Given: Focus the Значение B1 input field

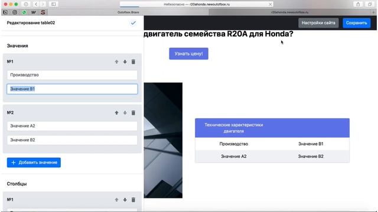Looking at the screenshot, I should click(x=72, y=89).
